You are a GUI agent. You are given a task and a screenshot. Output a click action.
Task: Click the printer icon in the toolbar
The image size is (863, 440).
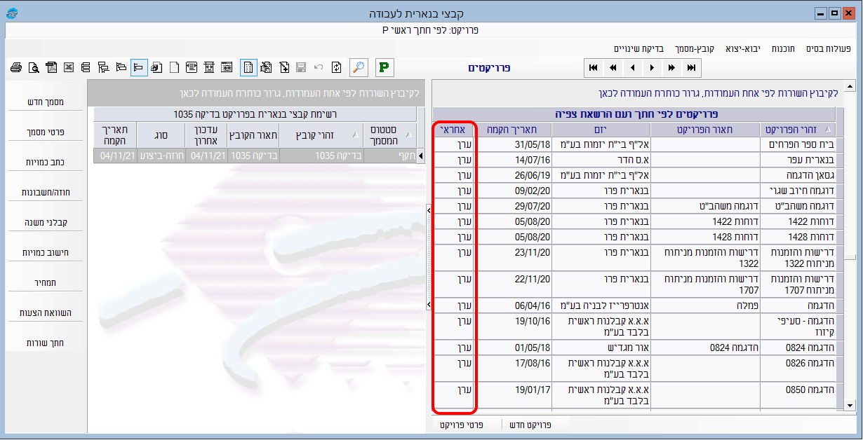point(15,67)
